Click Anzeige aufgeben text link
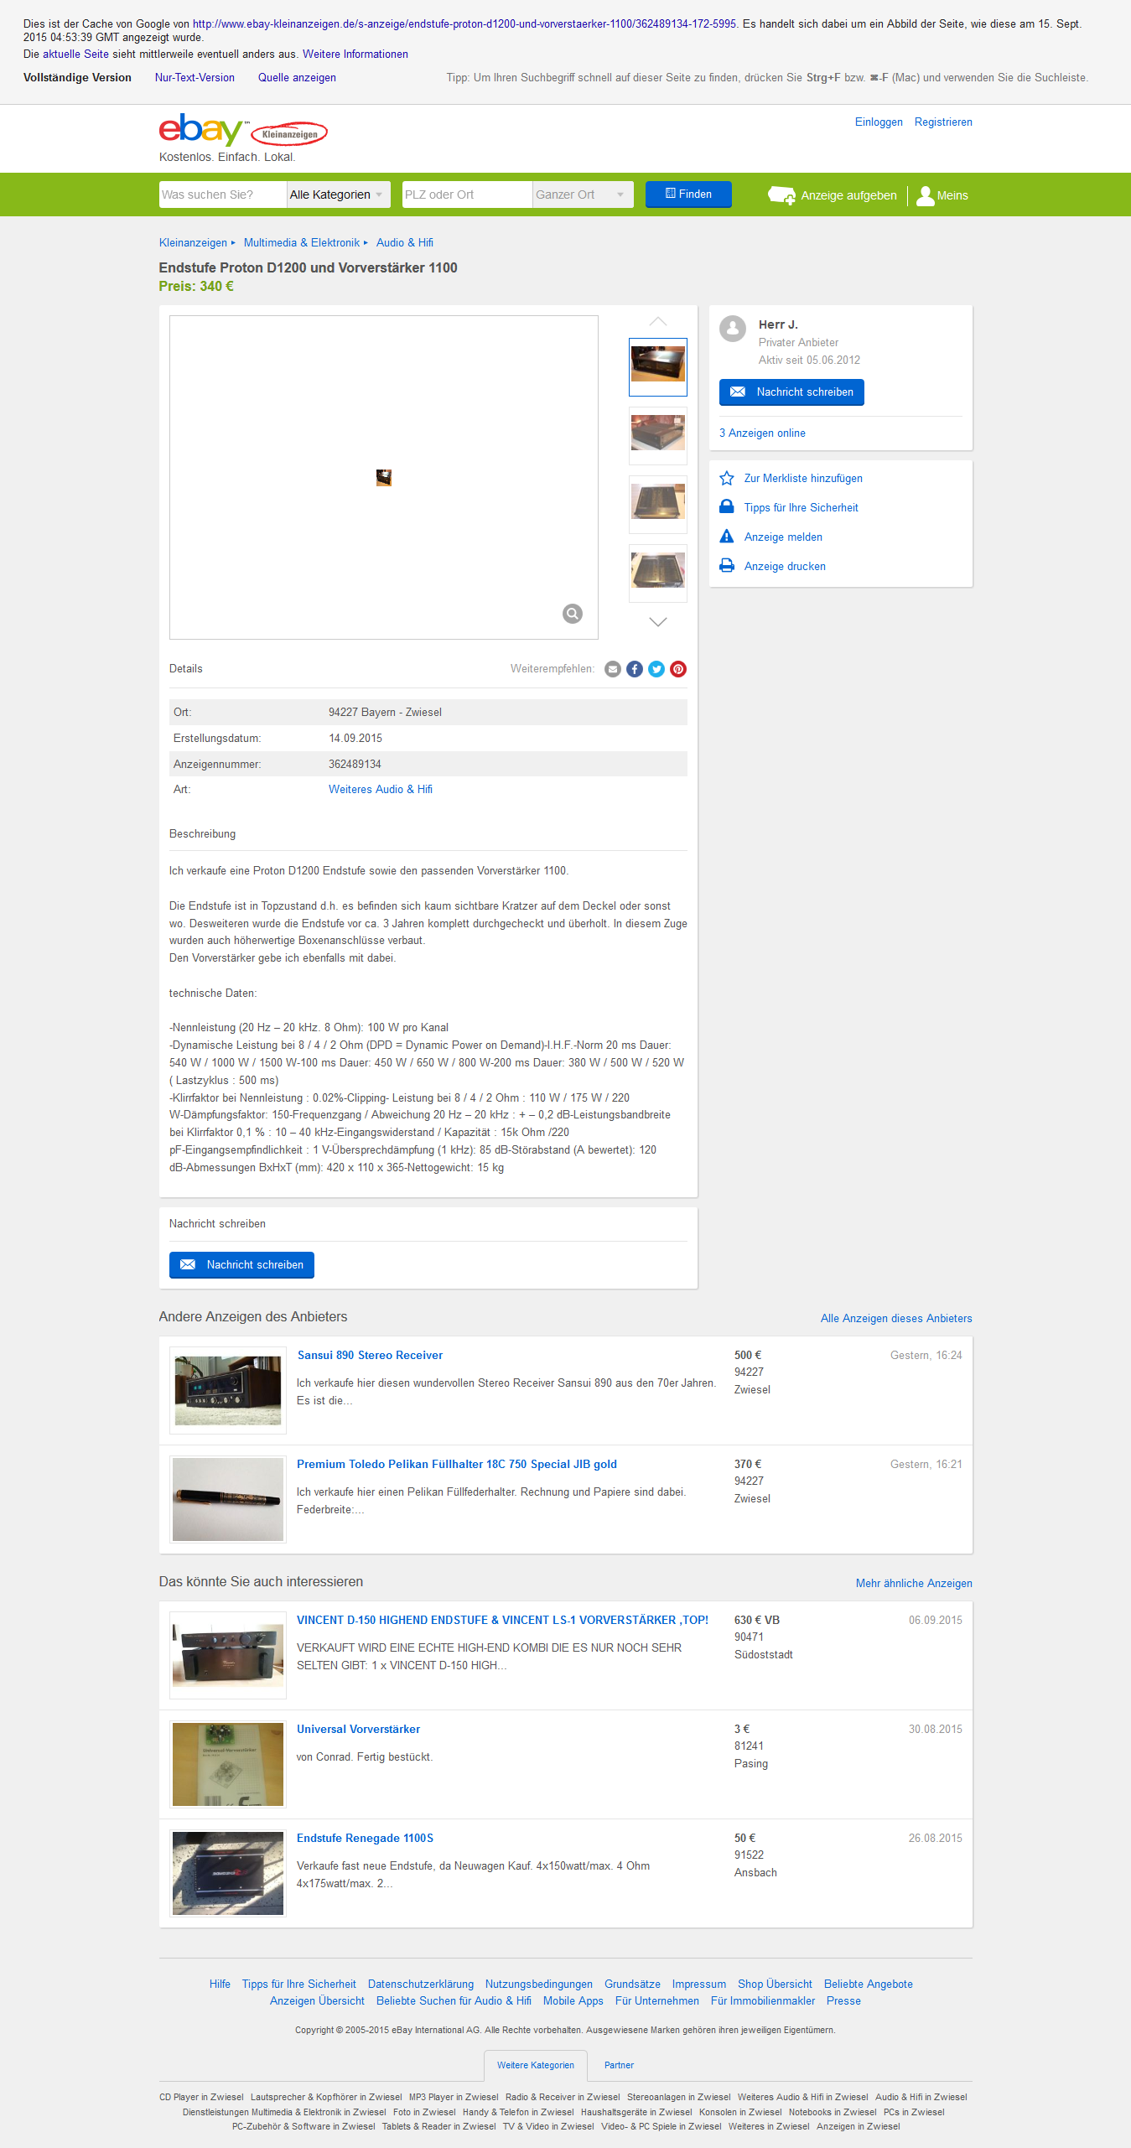This screenshot has width=1131, height=2148. click(848, 195)
